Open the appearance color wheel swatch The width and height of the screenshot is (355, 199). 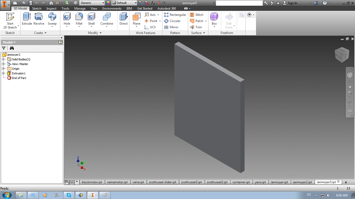click(108, 3)
